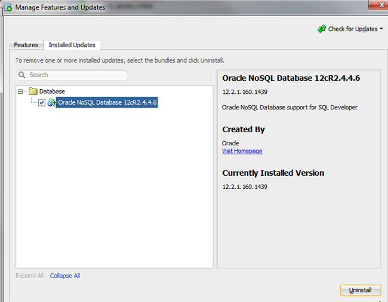Collapse the Database tree node
Screen dimensions: 388x302
coord(20,91)
